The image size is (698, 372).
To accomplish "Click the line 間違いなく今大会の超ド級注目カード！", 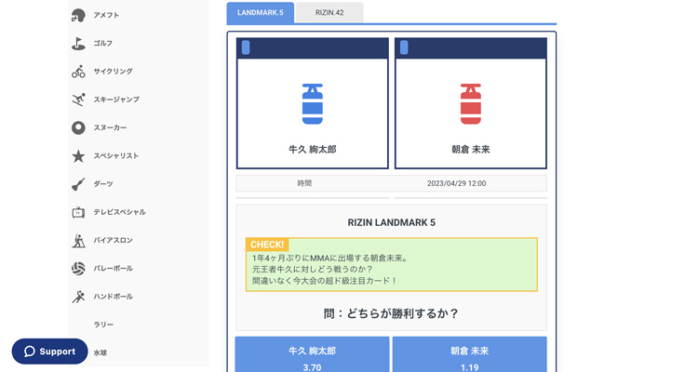I will click(324, 281).
